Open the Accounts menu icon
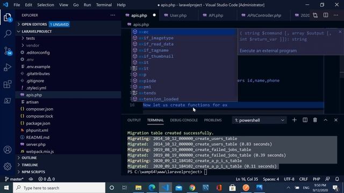The width and height of the screenshot is (344, 193). click(x=8, y=150)
